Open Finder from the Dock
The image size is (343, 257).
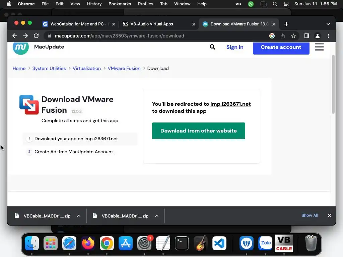point(32,243)
